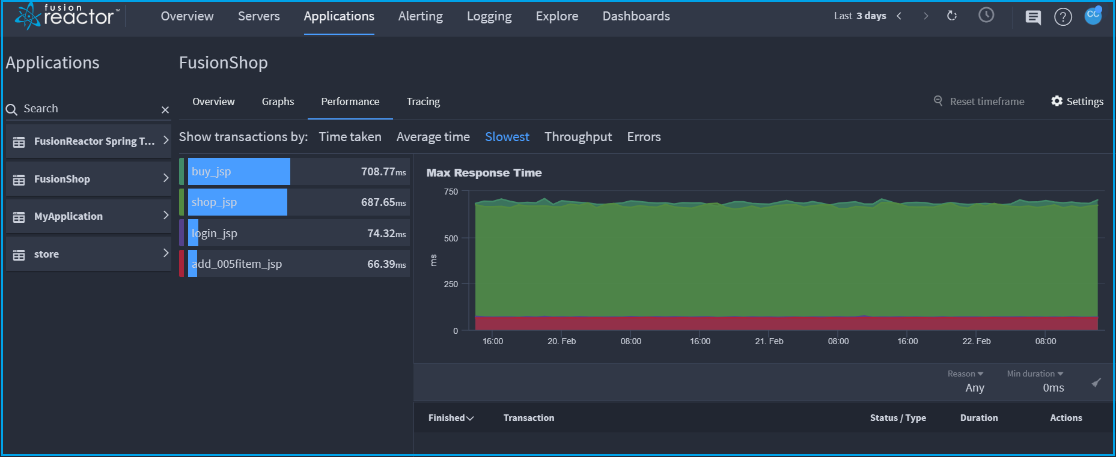Show transactions by Slowest
The width and height of the screenshot is (1116, 457).
507,137
